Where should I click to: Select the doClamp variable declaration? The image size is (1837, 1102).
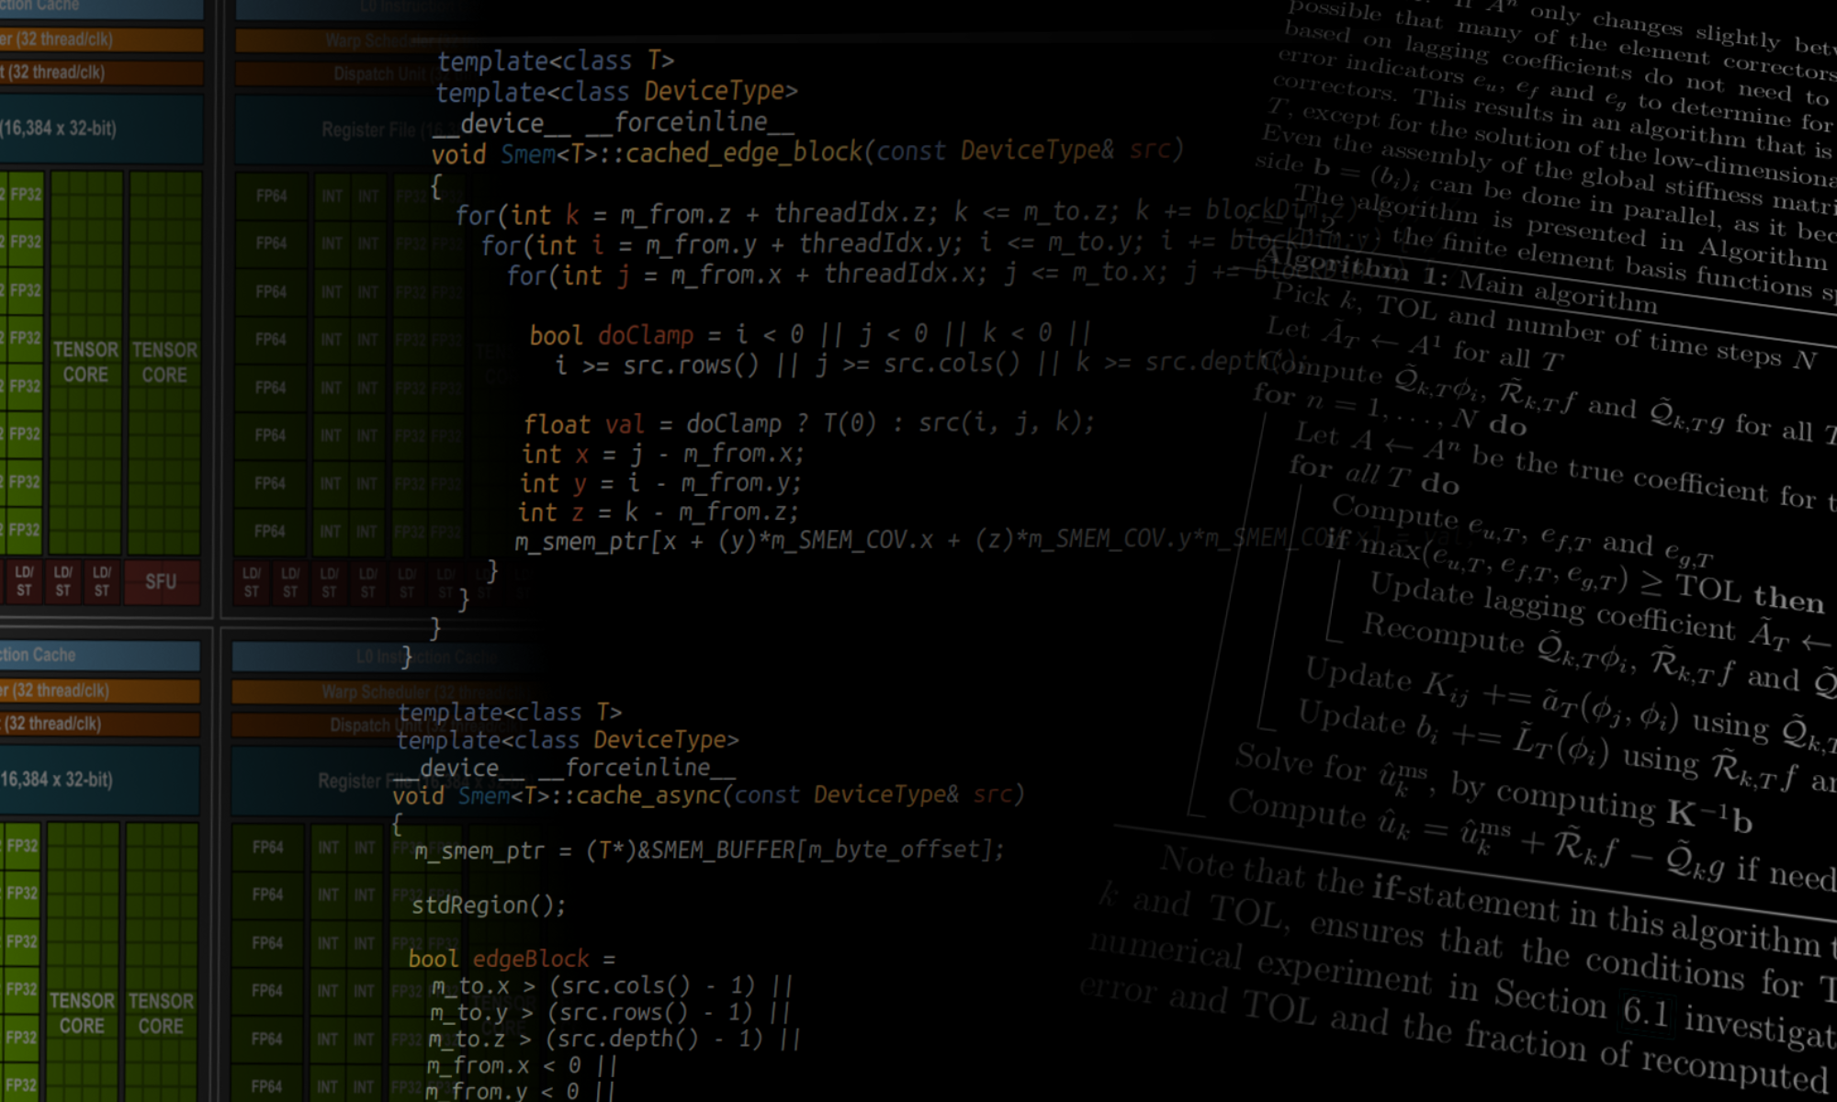645,335
